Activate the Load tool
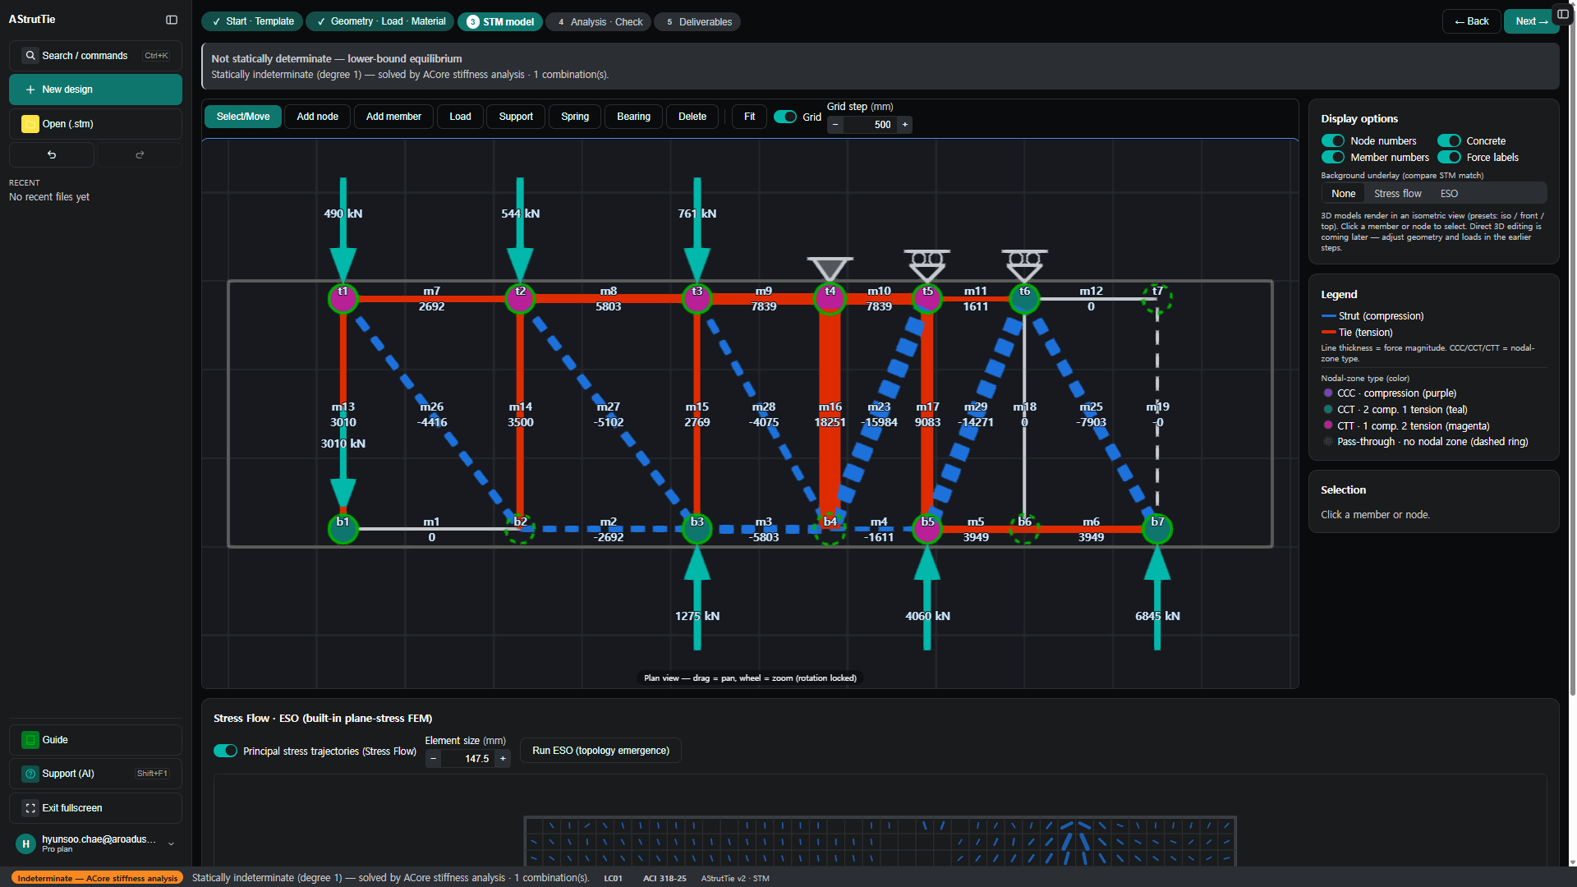 pyautogui.click(x=460, y=117)
